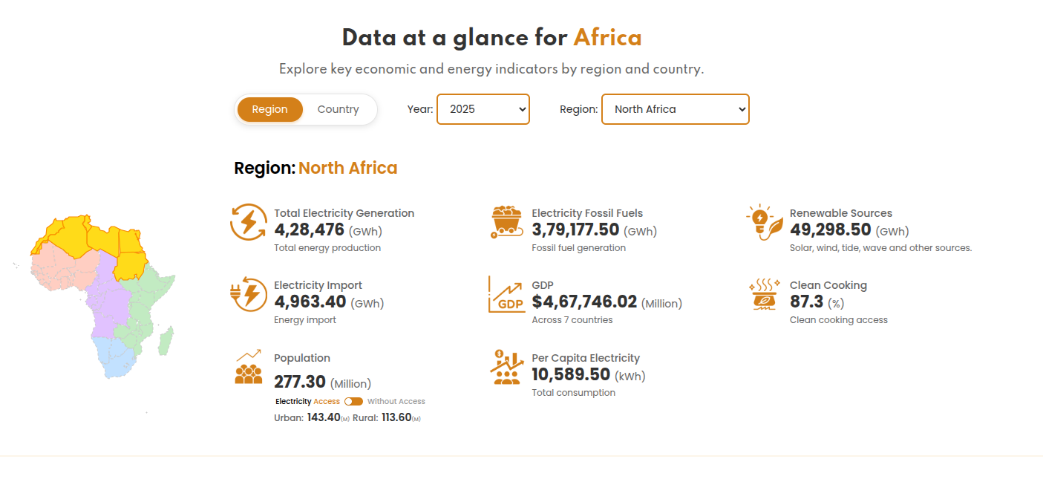Click 'Total consumption' caption
Viewport: 1043px width, 482px height.
click(x=574, y=393)
